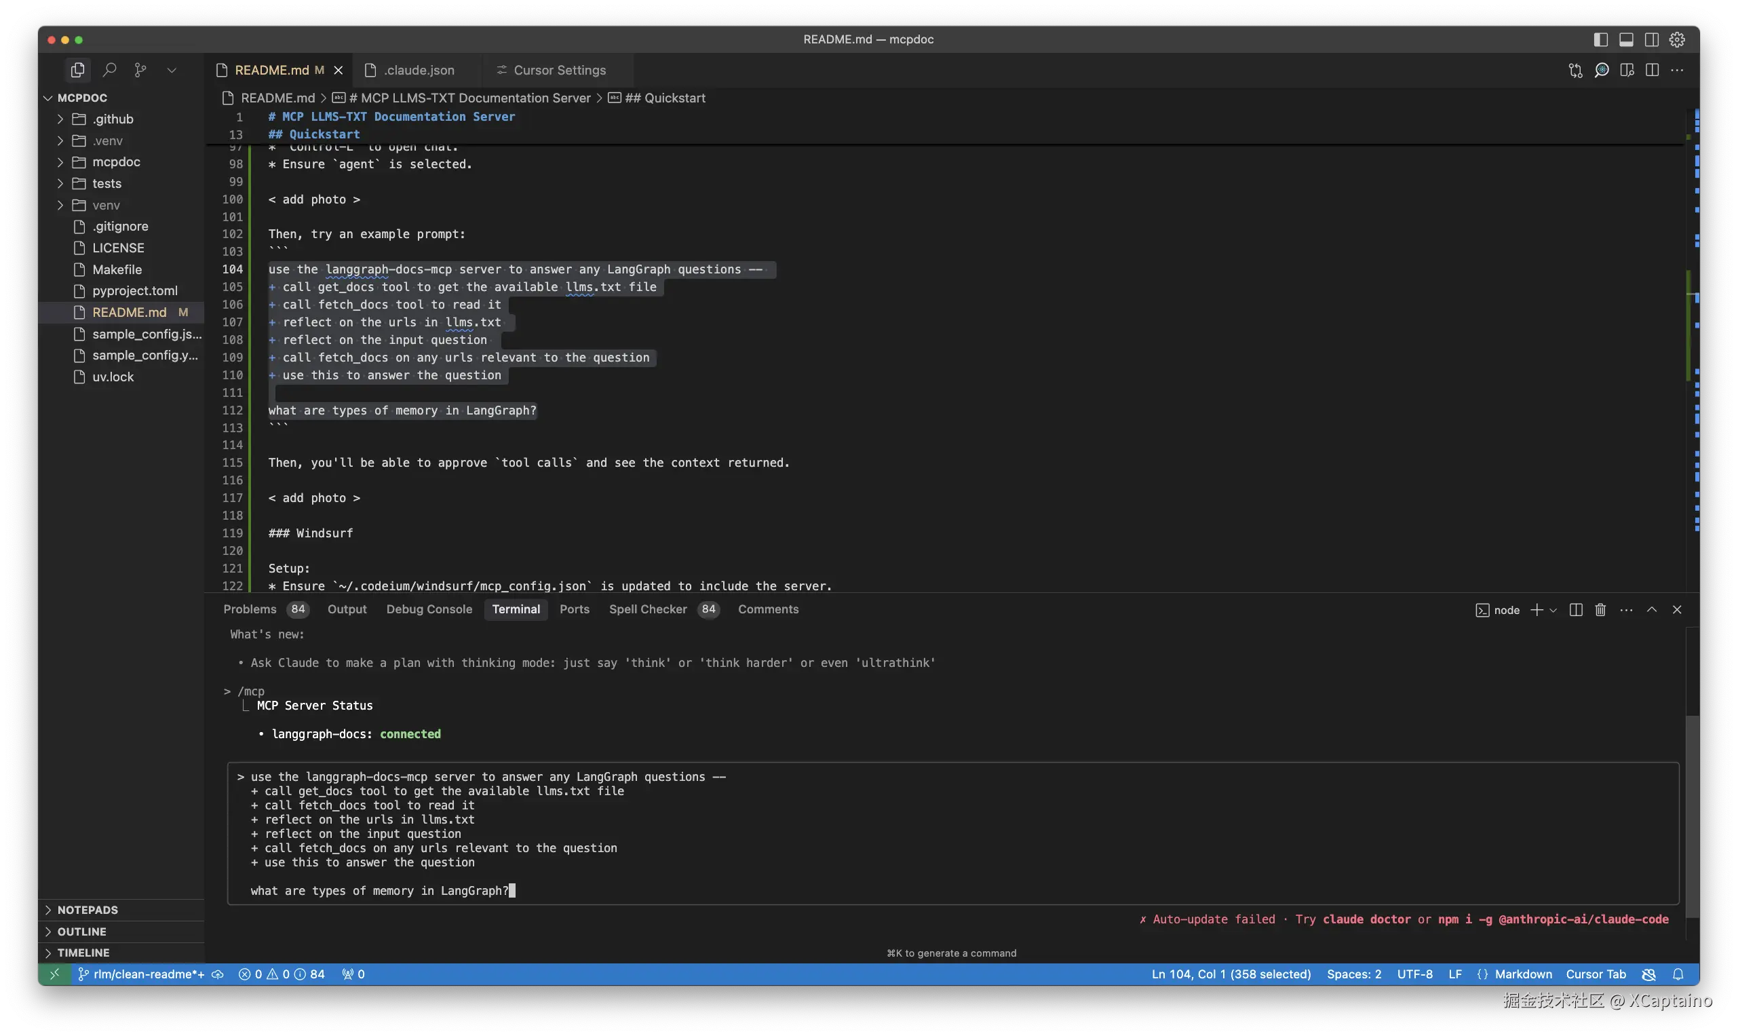The width and height of the screenshot is (1738, 1036).
Task: Open notifications bell in status bar
Action: click(1678, 974)
